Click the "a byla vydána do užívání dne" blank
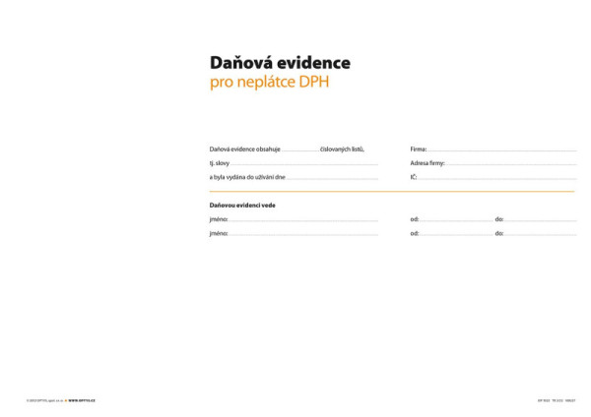This screenshot has height=417, width=591. (x=332, y=177)
